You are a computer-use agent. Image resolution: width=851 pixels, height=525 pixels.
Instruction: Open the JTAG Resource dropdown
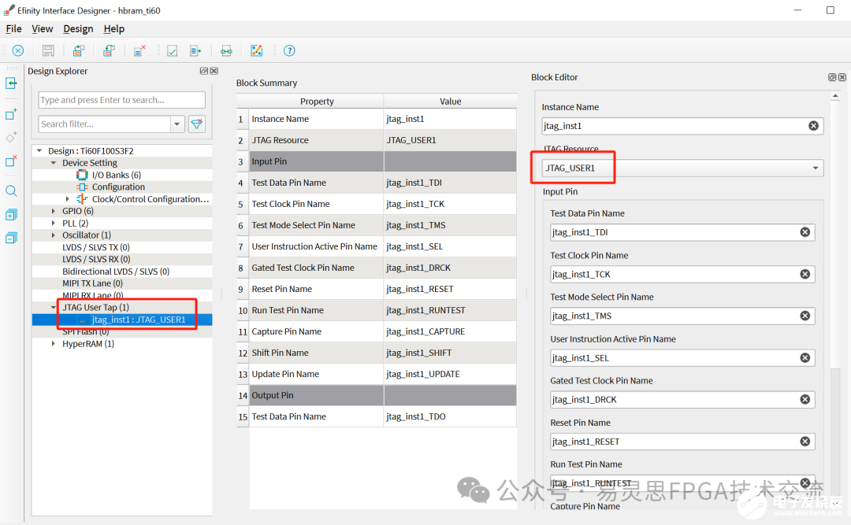(x=815, y=168)
